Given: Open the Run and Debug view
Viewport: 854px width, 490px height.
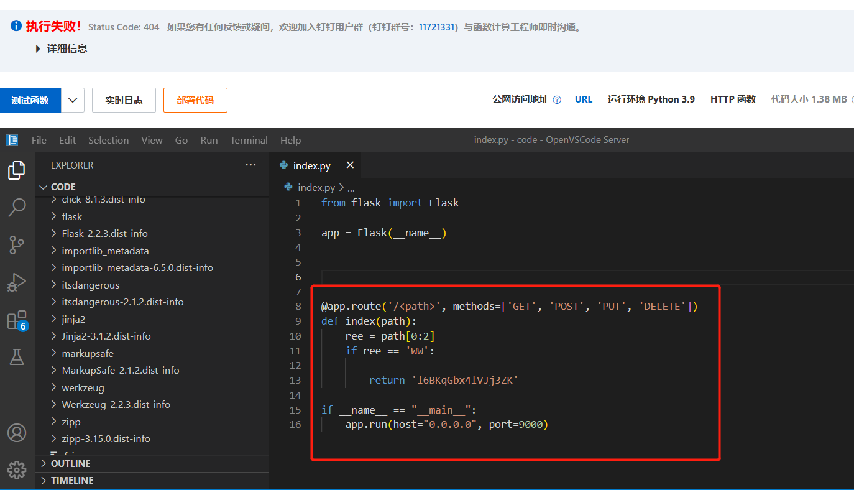Looking at the screenshot, I should point(17,282).
